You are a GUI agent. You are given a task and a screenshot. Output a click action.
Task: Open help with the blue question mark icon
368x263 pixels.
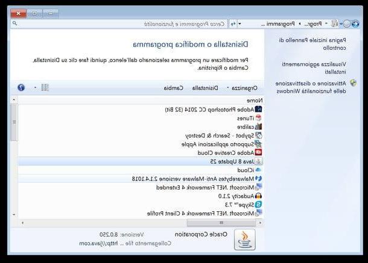(21, 88)
